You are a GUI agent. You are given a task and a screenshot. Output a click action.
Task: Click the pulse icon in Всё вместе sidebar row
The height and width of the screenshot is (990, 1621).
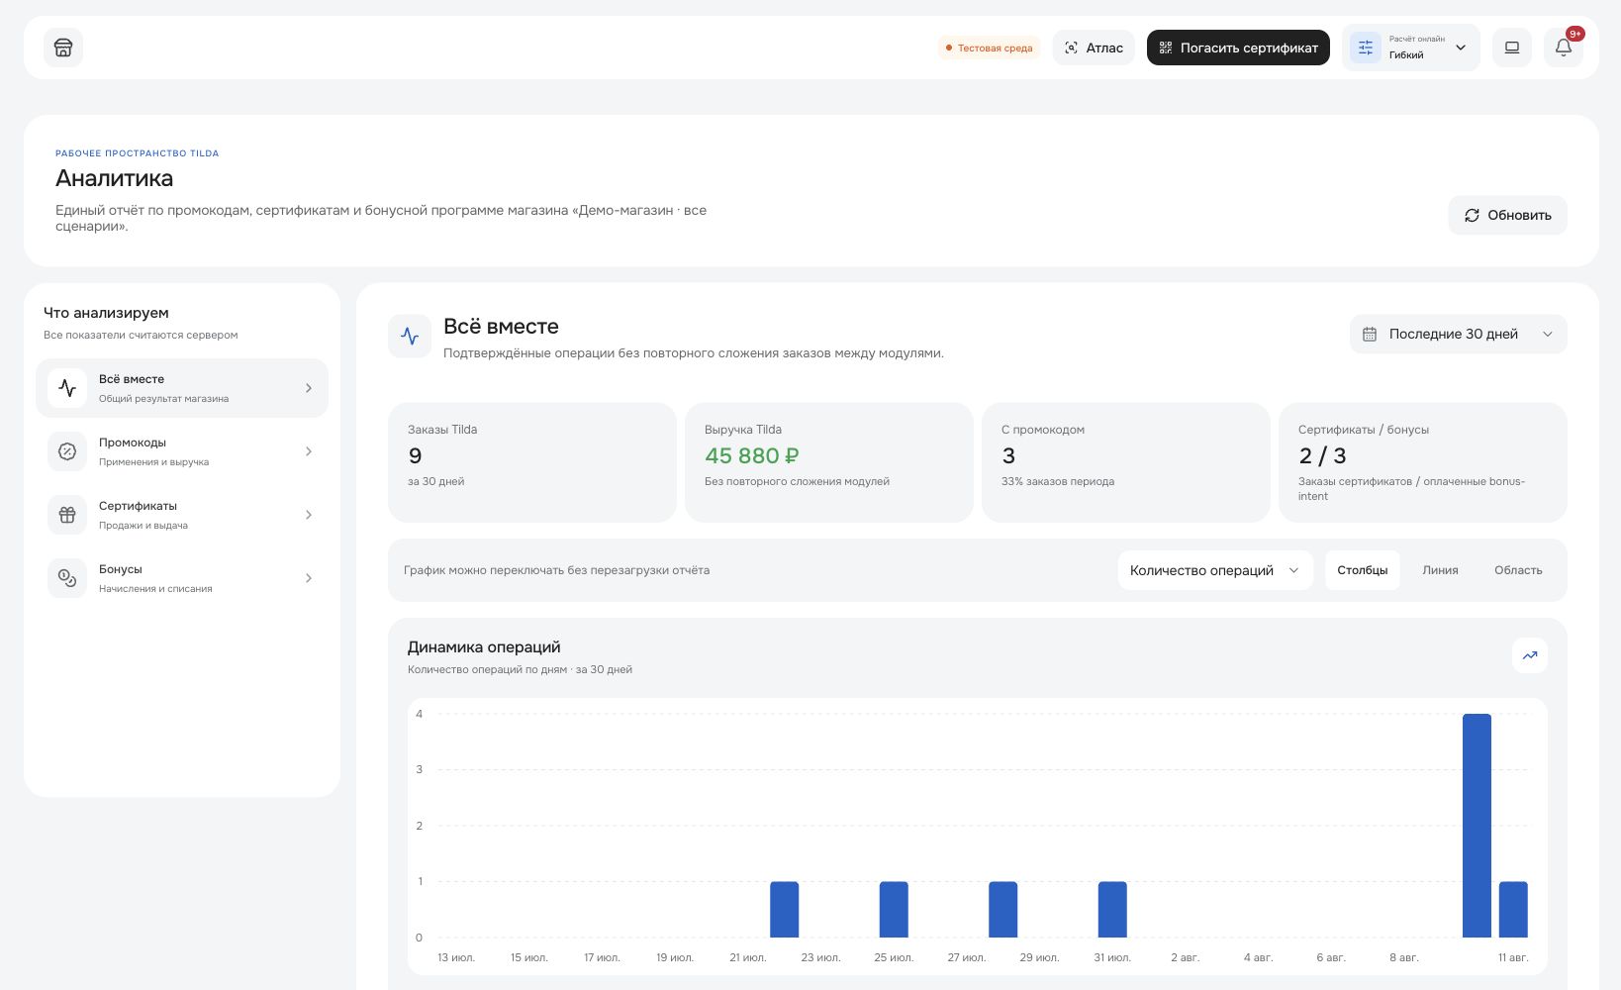tap(67, 388)
